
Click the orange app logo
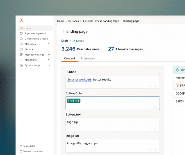pos(21,20)
